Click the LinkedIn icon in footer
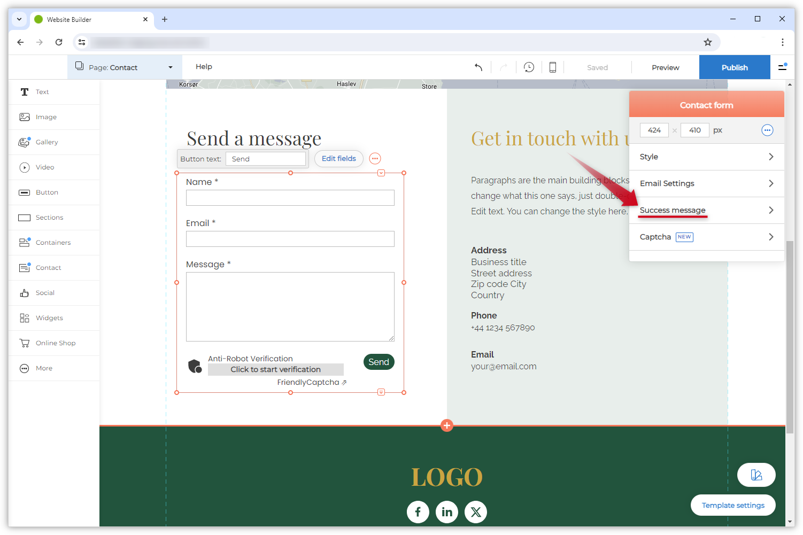The height and width of the screenshot is (535, 803). click(447, 512)
